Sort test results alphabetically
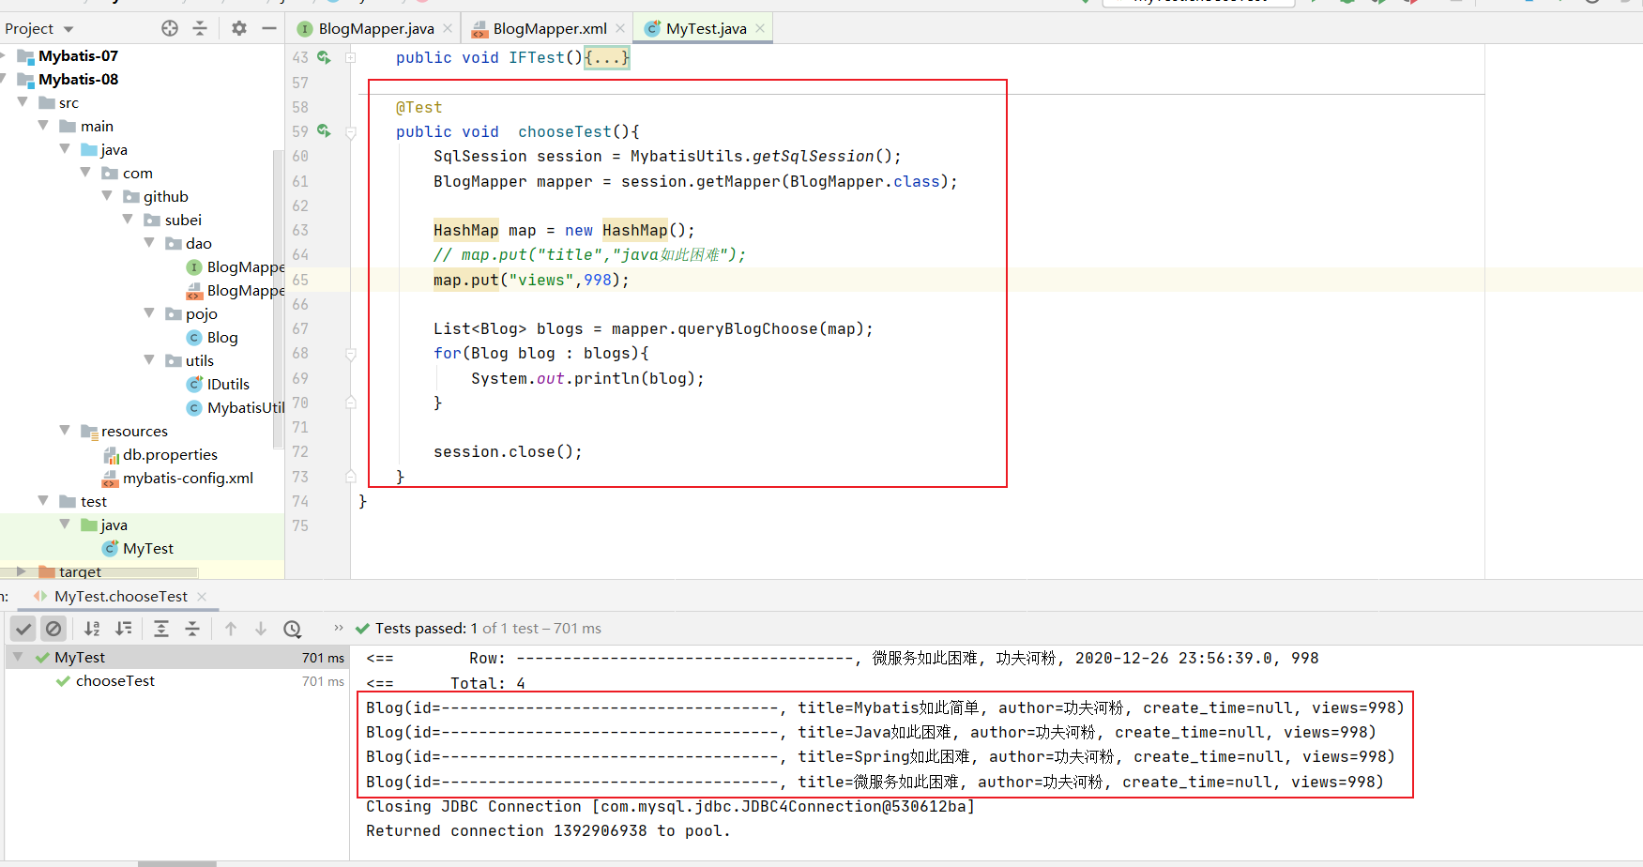 pyautogui.click(x=92, y=629)
